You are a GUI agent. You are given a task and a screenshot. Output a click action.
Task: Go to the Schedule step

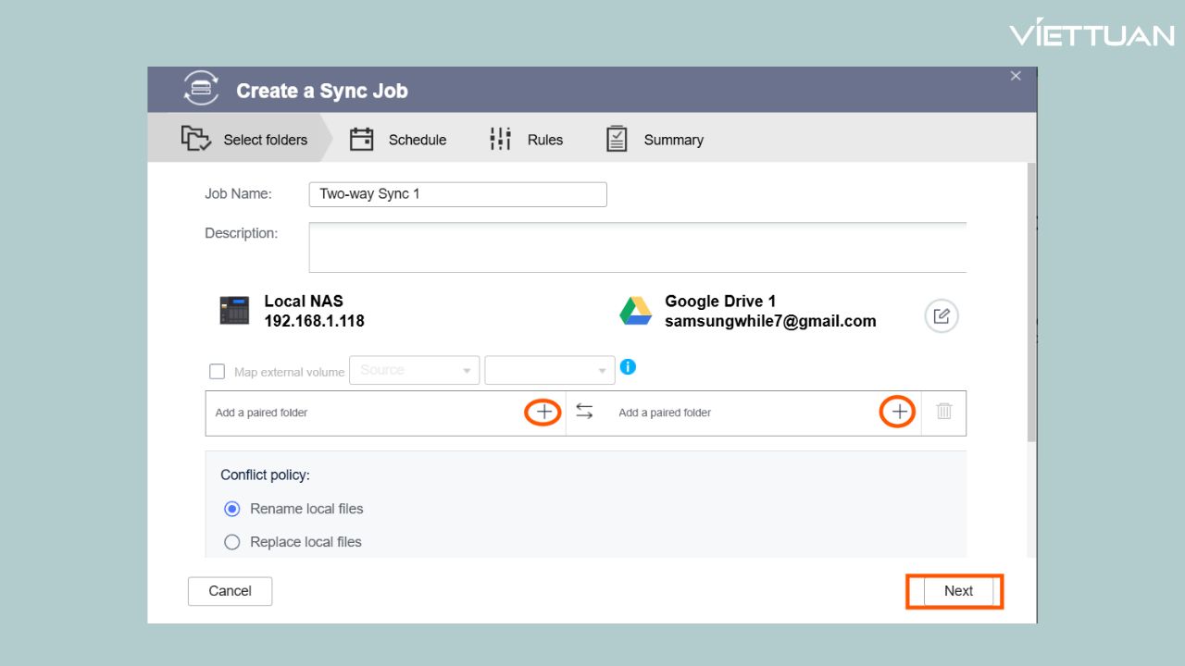click(398, 140)
